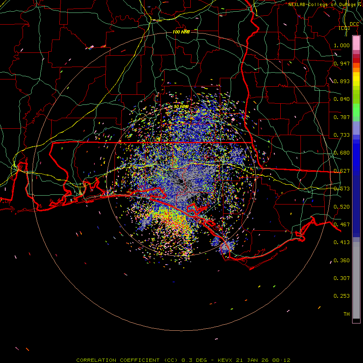Click the NEXLAB-College of DuPage label
363x363 pixels.
click(x=322, y=4)
